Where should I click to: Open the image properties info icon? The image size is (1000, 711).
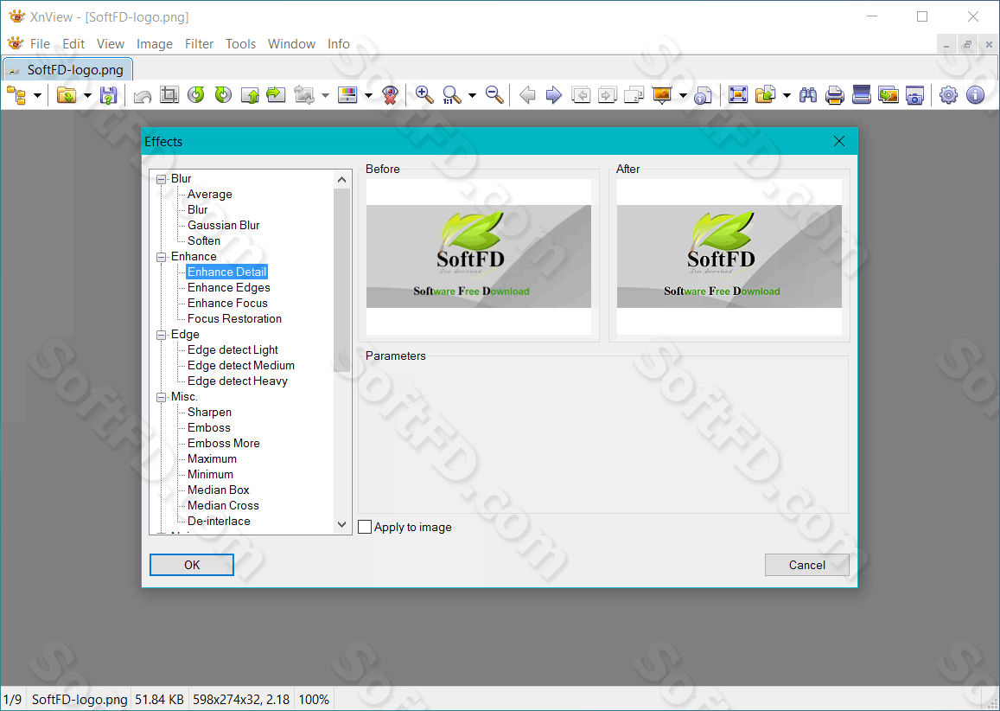(x=703, y=96)
